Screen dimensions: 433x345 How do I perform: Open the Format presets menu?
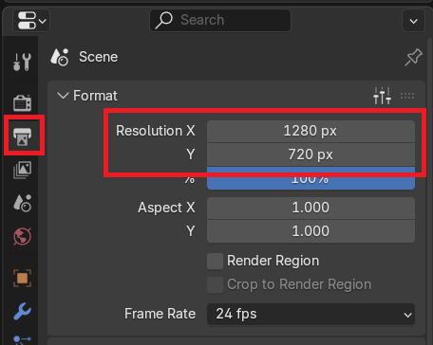(x=382, y=96)
